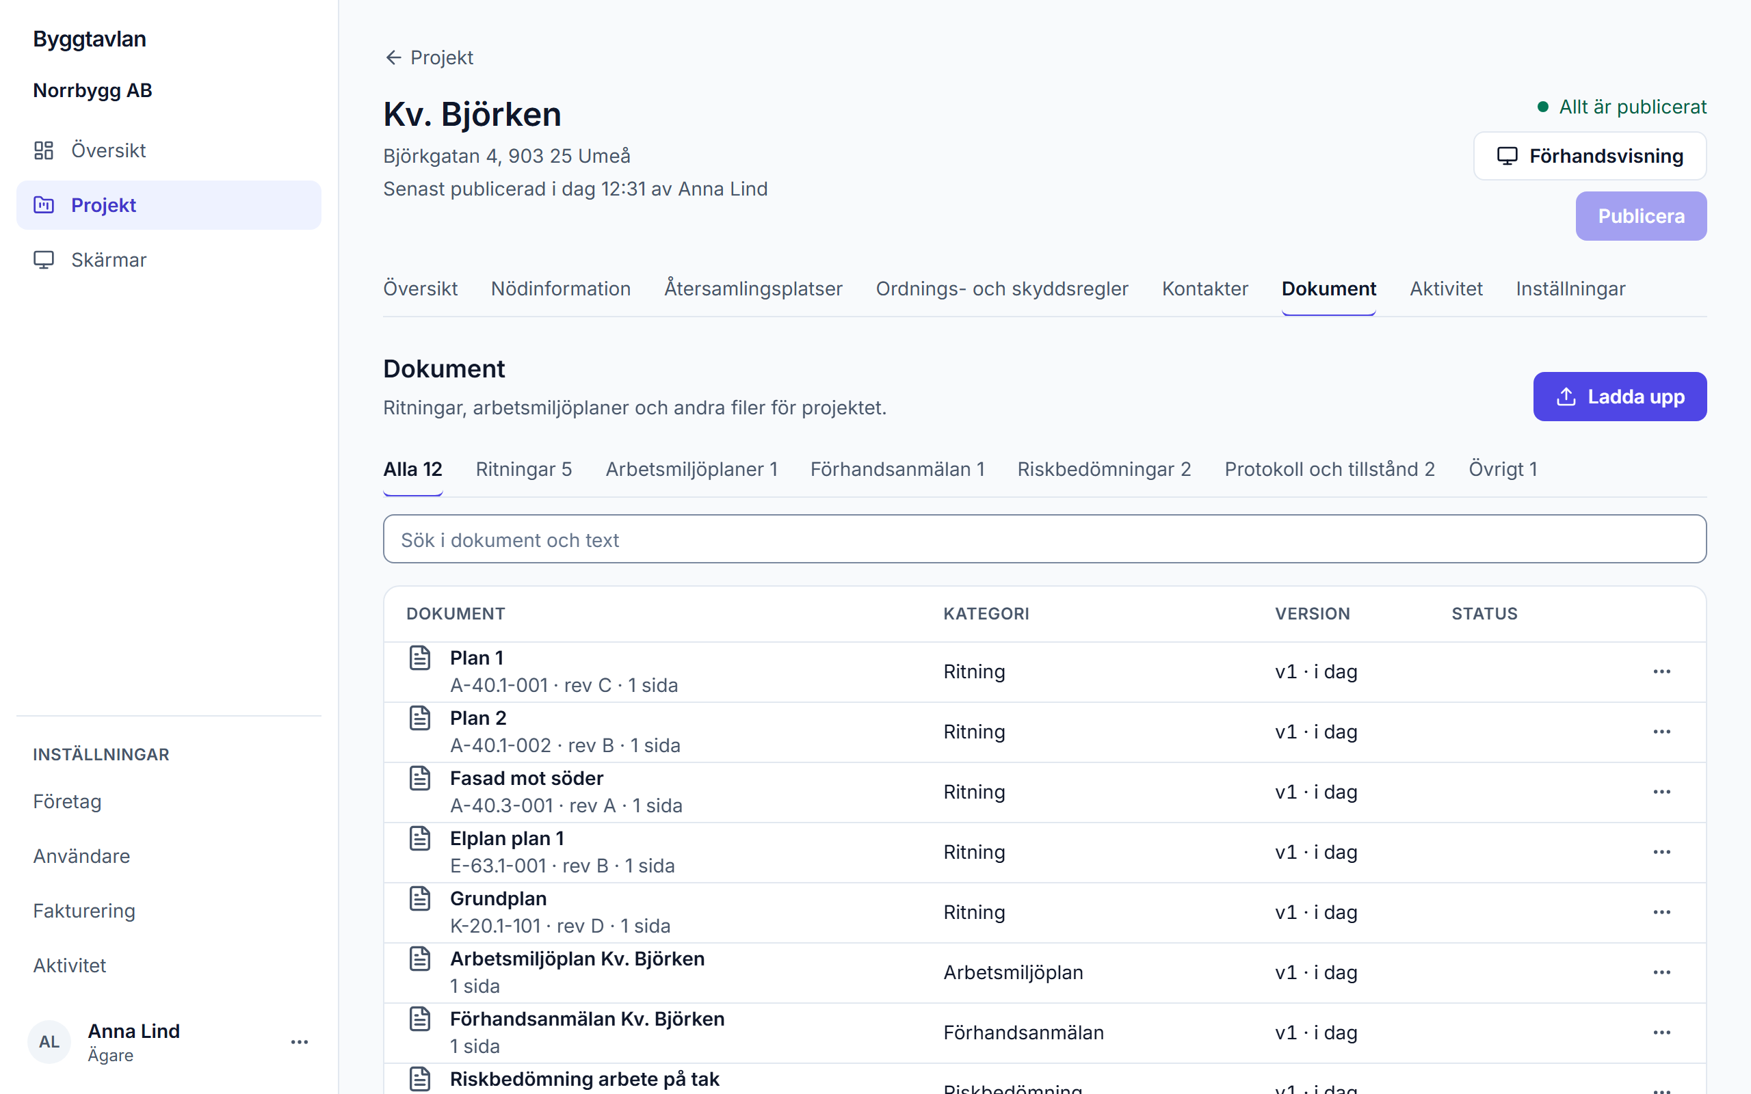Click the document icon for Fasad mot söder
Viewport: 1751px width, 1094px height.
click(x=421, y=778)
